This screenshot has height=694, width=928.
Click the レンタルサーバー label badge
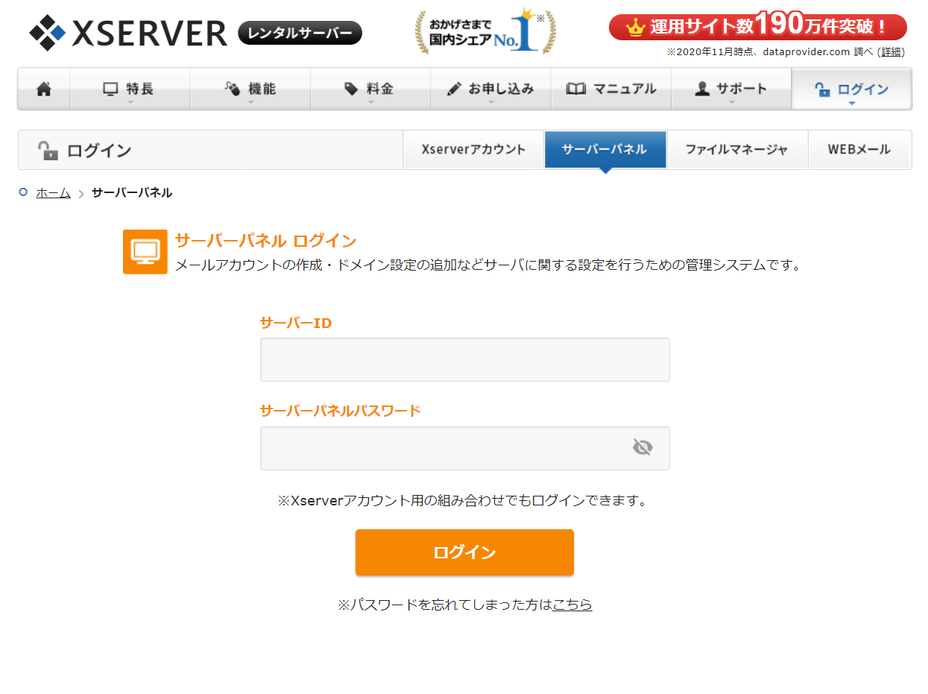[300, 33]
